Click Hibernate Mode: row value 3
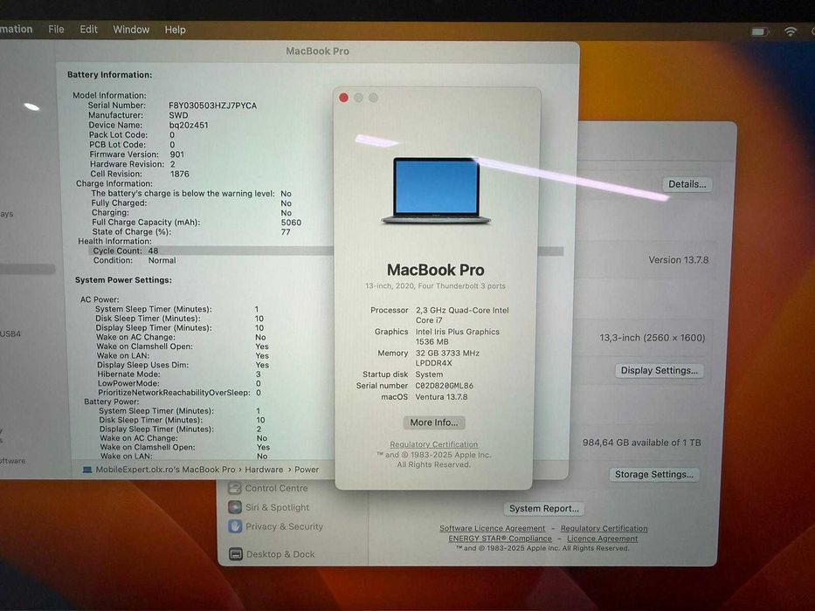This screenshot has height=611, width=815. (259, 374)
